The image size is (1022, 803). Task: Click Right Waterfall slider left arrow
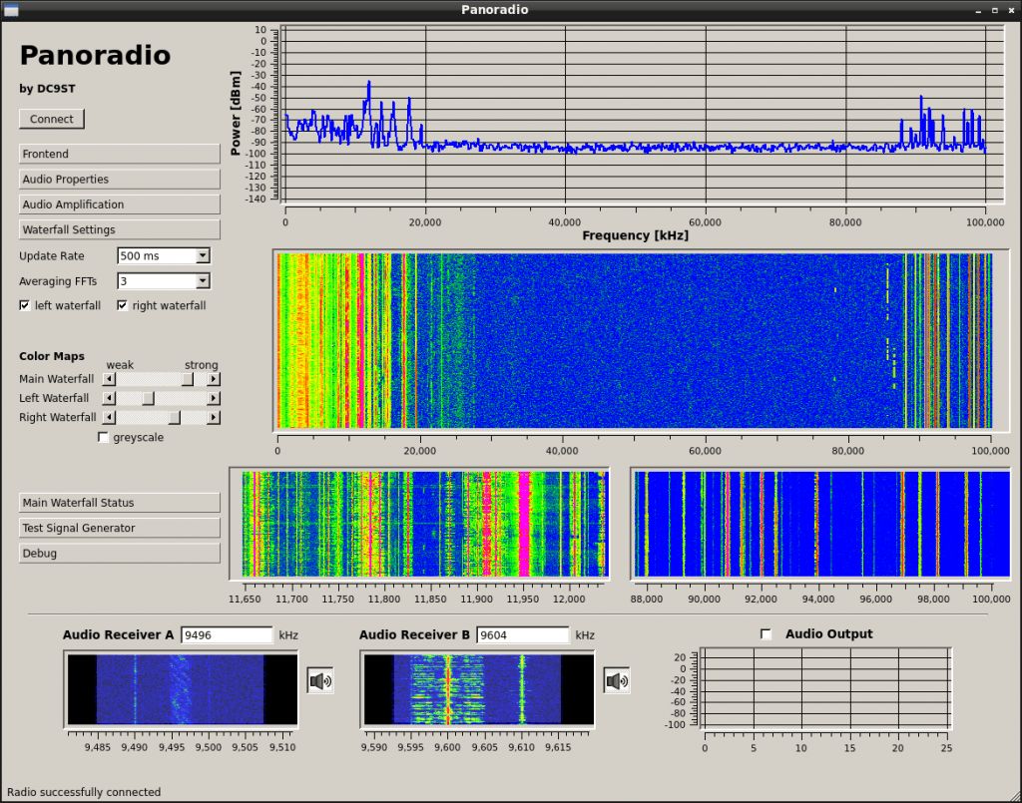click(x=110, y=417)
